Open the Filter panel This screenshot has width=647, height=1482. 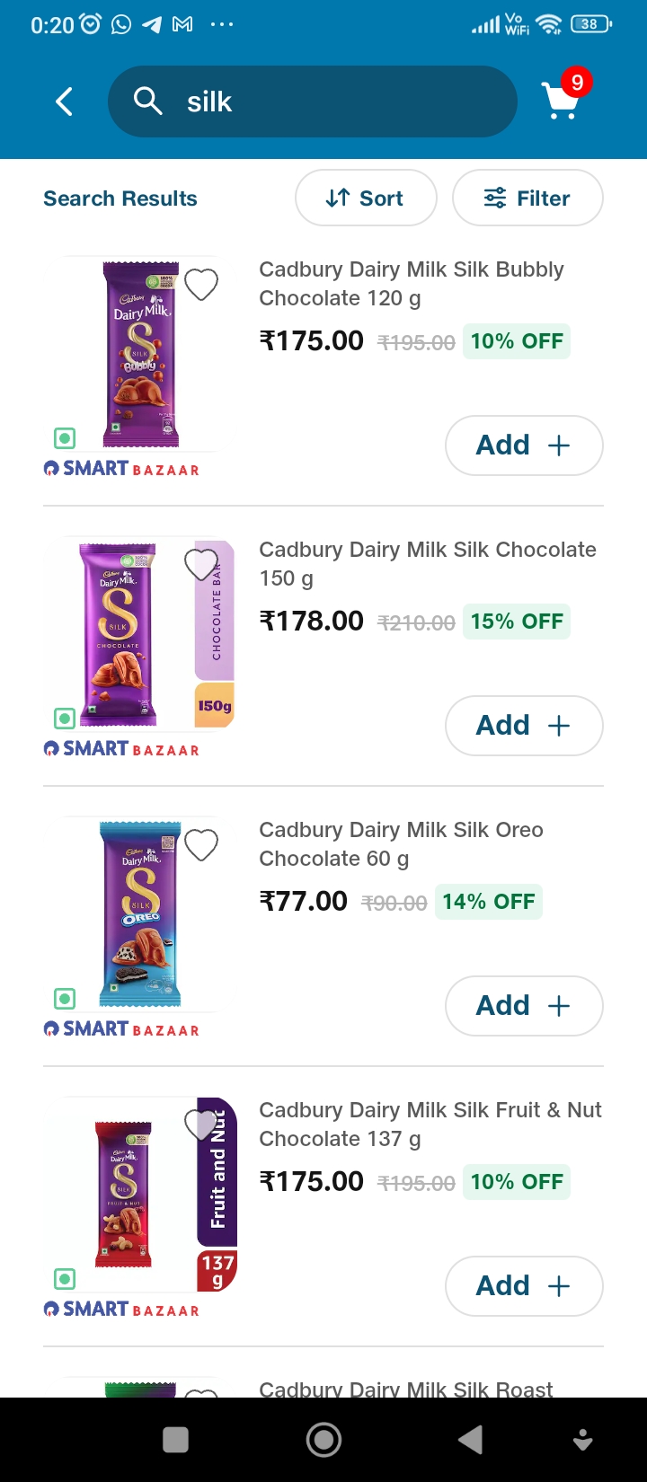pyautogui.click(x=527, y=198)
